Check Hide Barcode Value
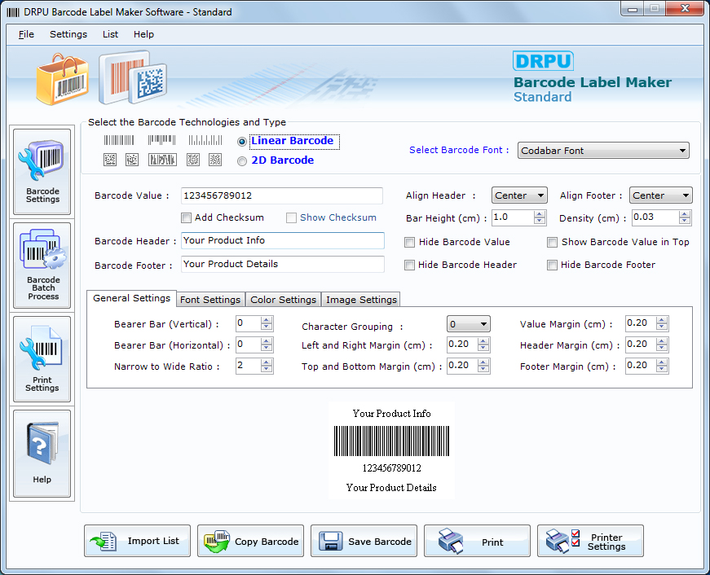 409,243
